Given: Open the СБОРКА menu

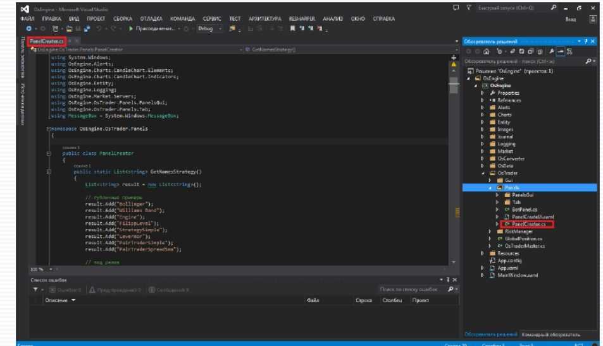Looking at the screenshot, I should (x=123, y=19).
